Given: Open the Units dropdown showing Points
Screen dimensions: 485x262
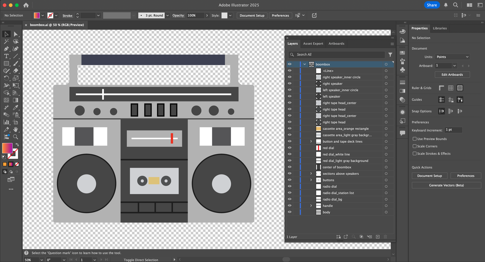Looking at the screenshot, I should pos(452,57).
